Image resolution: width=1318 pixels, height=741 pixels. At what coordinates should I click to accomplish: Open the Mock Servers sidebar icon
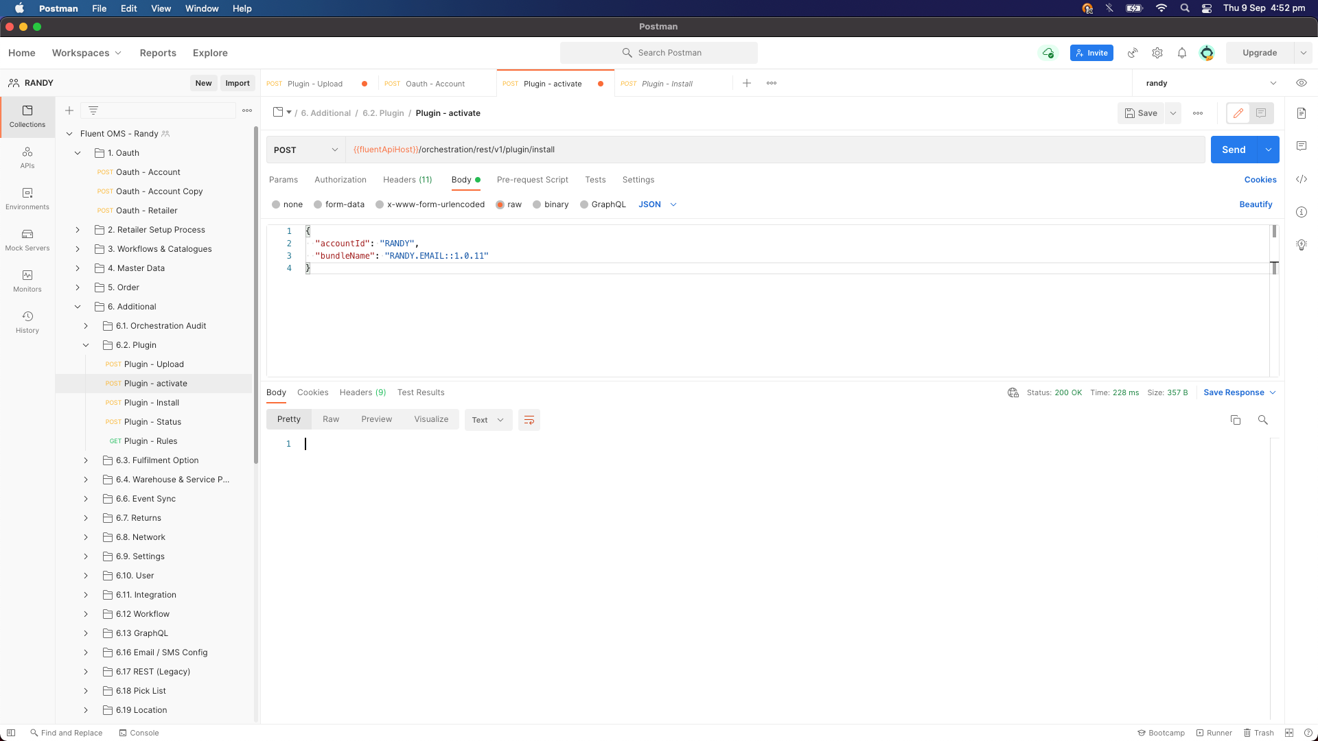27,239
